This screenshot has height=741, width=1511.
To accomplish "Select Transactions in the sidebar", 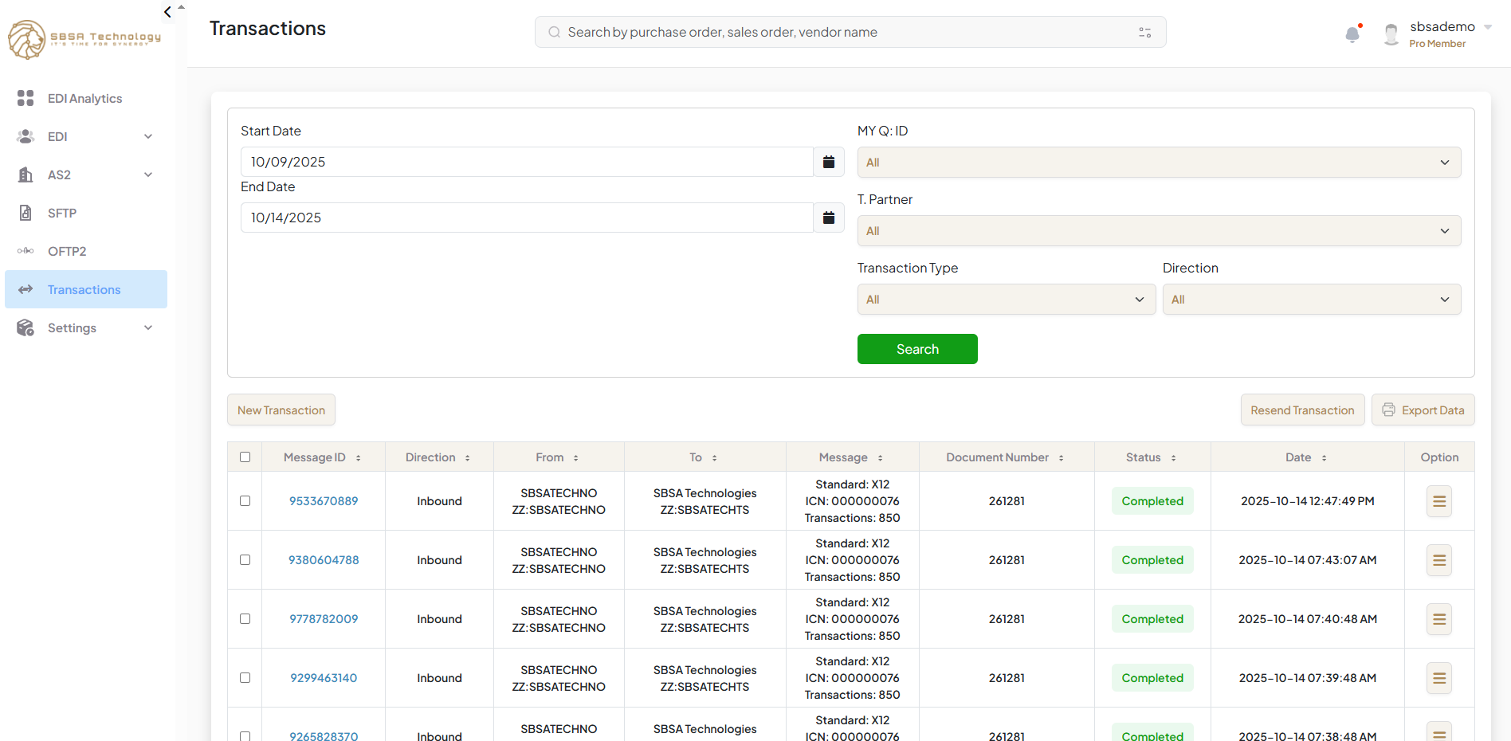I will pyautogui.click(x=85, y=289).
